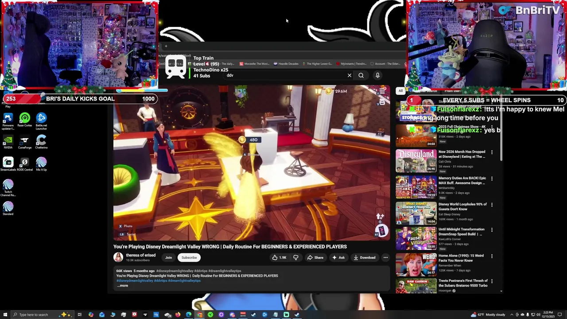Open Razer Cortex desktop shortcut
This screenshot has height=319, width=567.
coord(25,121)
